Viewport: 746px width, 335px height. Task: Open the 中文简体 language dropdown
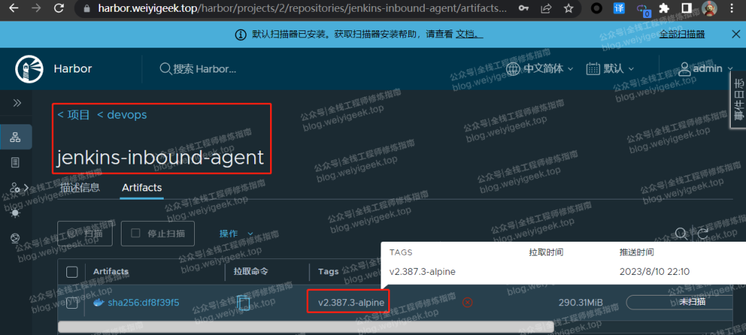pyautogui.click(x=540, y=69)
